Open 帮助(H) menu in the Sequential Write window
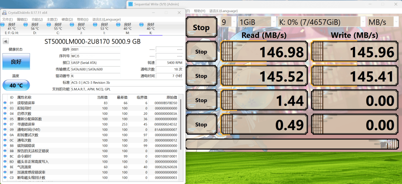The image size is (402, 184). [x=200, y=11]
